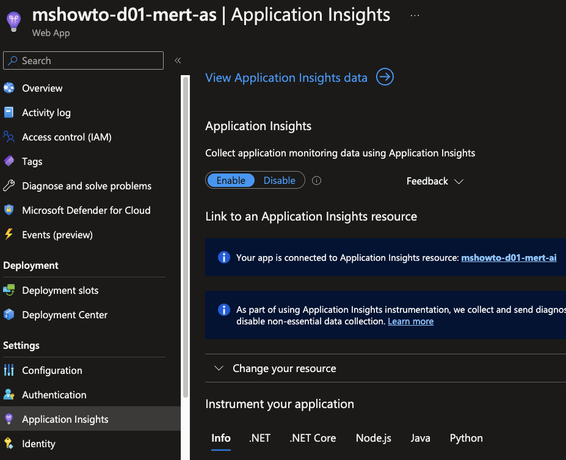Open the mshowto-d01-mert-ai resource link
This screenshot has width=566, height=460.
(x=509, y=257)
